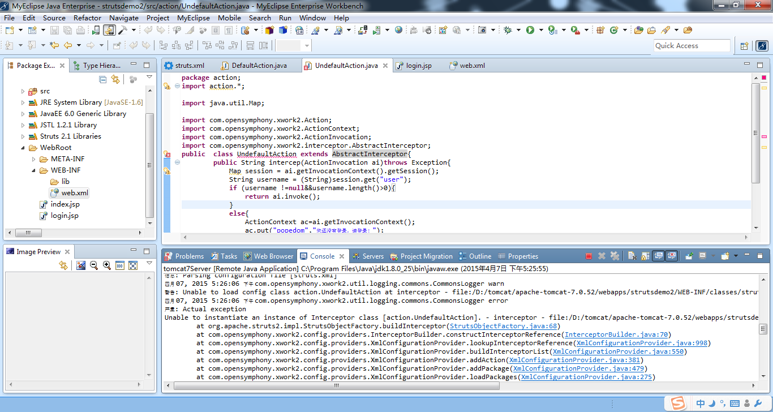
Task: Expand the src folder in Package Explorer
Action: 23,91
